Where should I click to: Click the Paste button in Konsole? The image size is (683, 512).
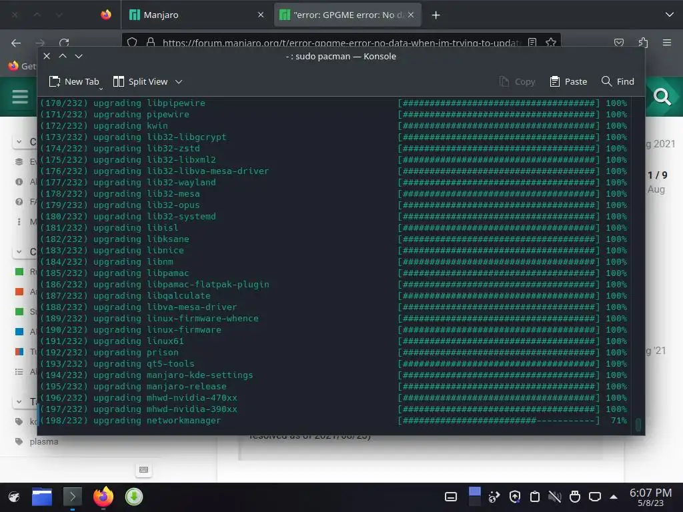click(568, 81)
